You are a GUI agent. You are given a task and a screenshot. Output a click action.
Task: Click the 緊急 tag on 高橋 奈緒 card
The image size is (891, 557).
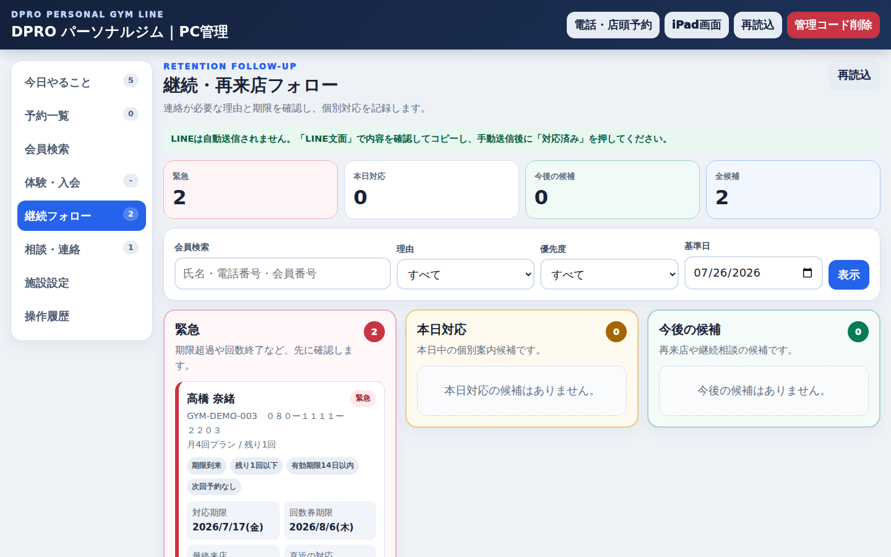coord(363,398)
